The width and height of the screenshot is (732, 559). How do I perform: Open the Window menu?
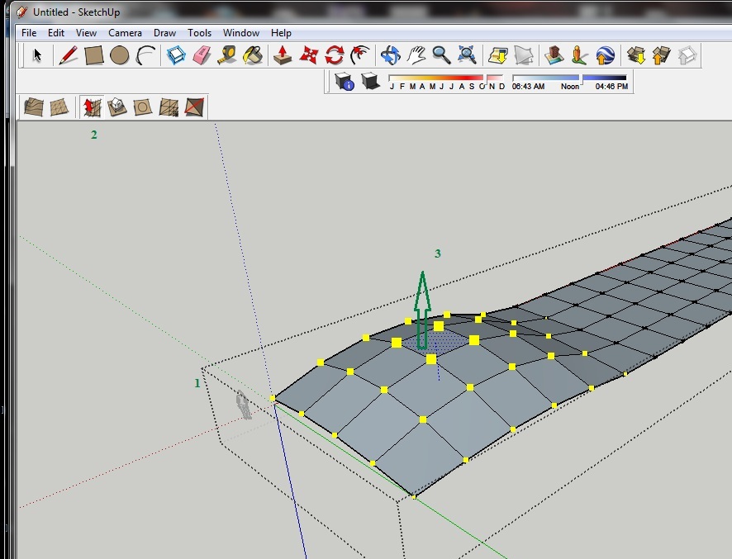click(x=241, y=33)
